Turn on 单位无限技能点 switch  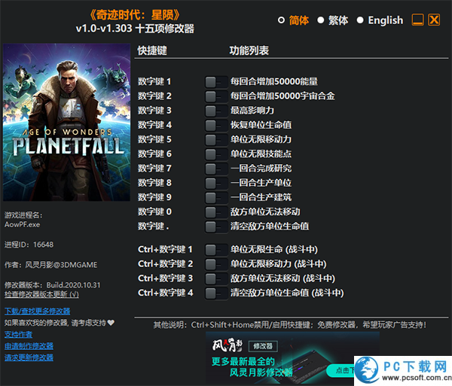pyautogui.click(x=216, y=154)
